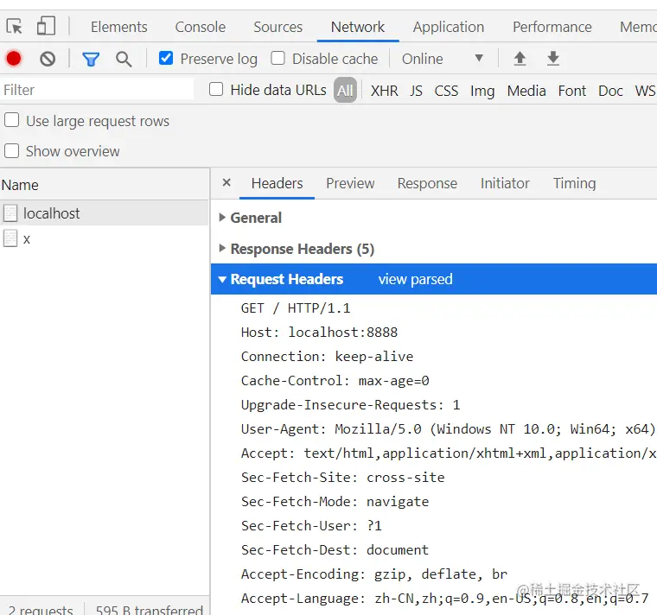Expand Response Headers (5) section
The image size is (657, 615).
coord(222,248)
